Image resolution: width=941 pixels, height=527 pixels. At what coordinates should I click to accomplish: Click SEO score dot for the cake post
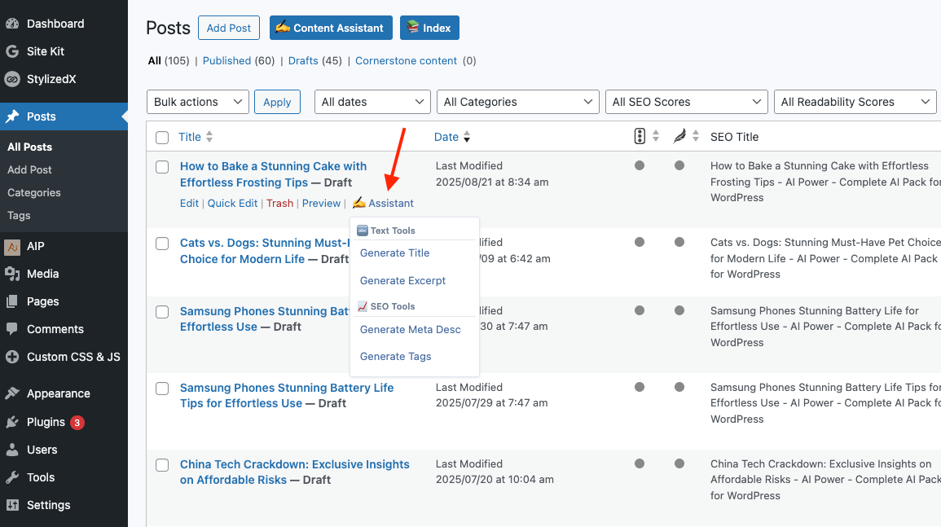640,165
